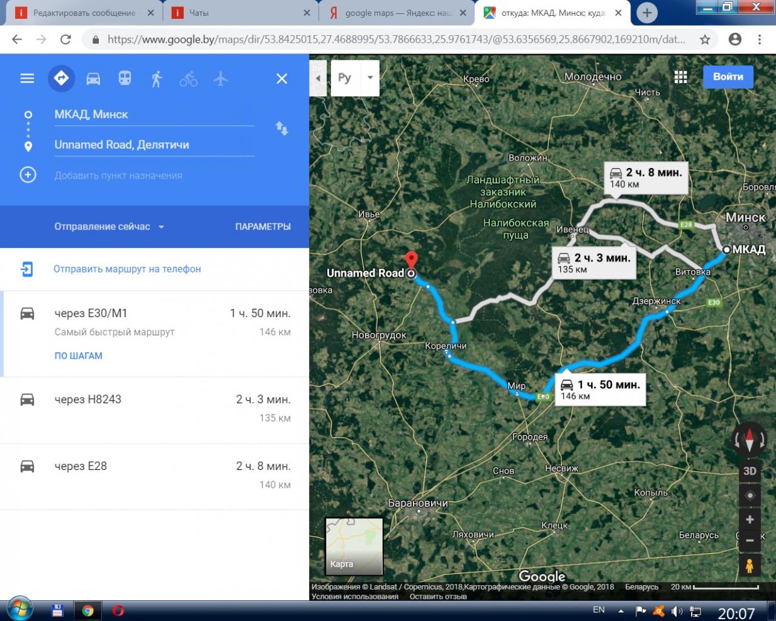
Task: Select driving travel mode icon
Action: [93, 79]
